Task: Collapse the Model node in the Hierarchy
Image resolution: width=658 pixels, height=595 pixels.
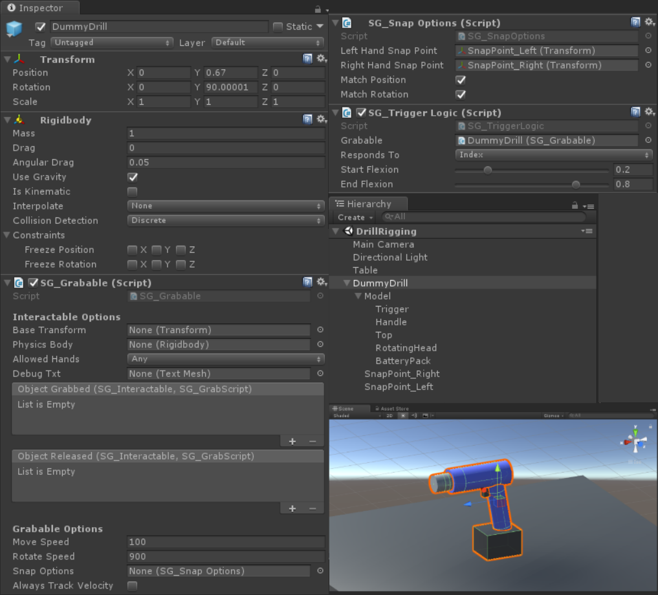Action: click(358, 296)
